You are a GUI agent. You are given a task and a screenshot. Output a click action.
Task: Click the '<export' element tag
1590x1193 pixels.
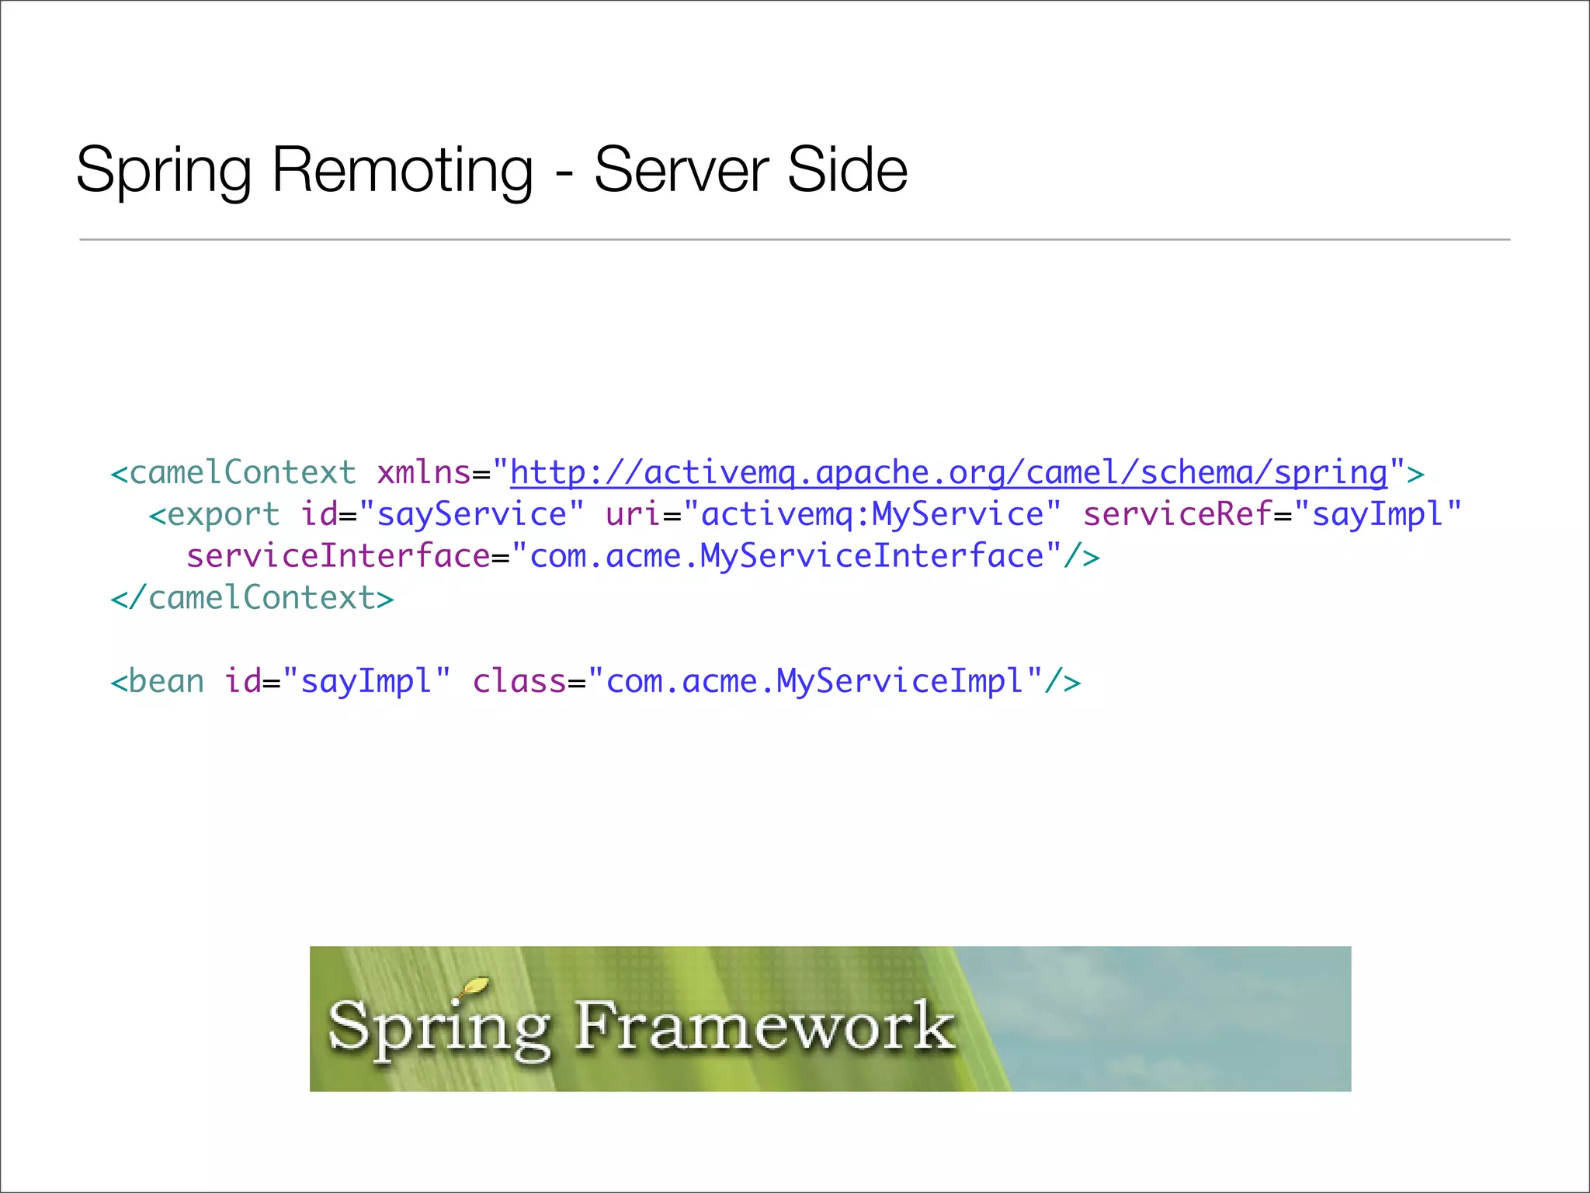click(x=214, y=515)
